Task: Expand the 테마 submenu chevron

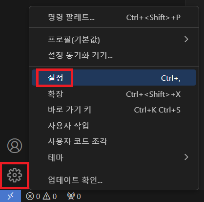Action: click(186, 157)
